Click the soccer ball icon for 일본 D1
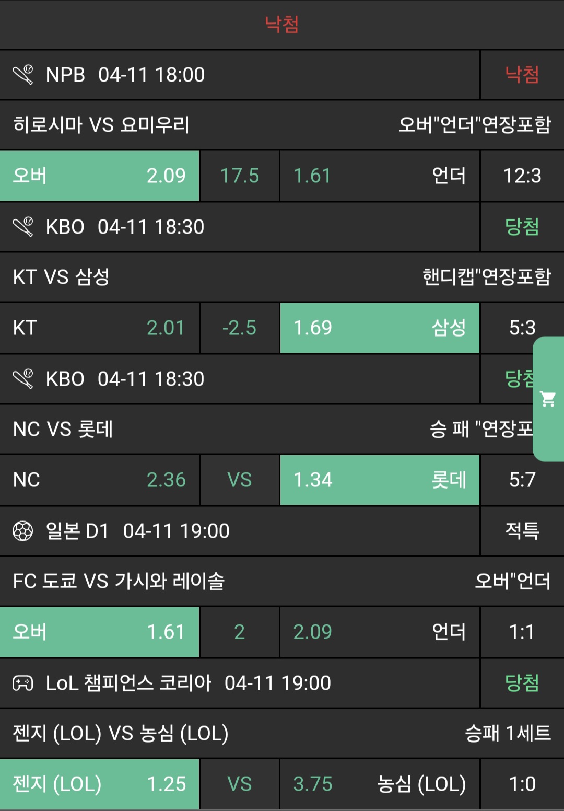Screen dimensions: 564x811 click(23, 531)
